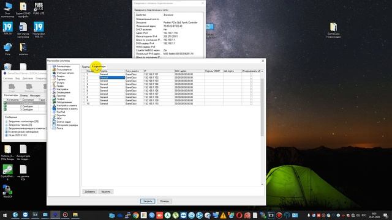Click the scrollbar down arrow in settings

[262, 185]
